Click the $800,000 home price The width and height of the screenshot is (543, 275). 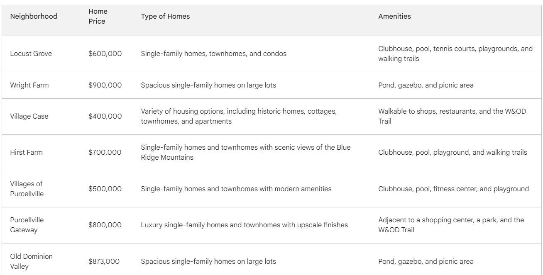tap(105, 225)
